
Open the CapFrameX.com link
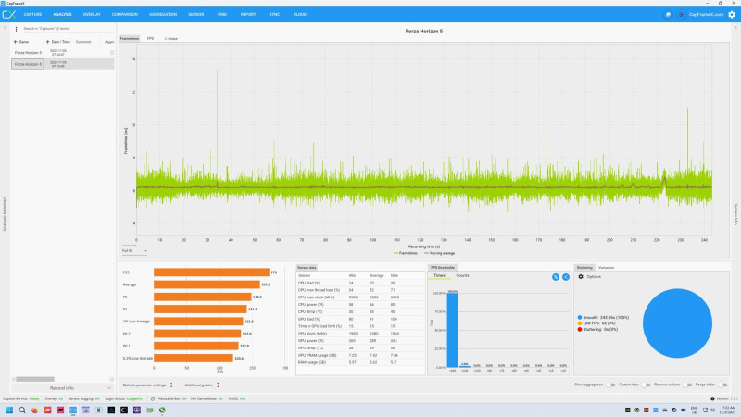click(706, 15)
